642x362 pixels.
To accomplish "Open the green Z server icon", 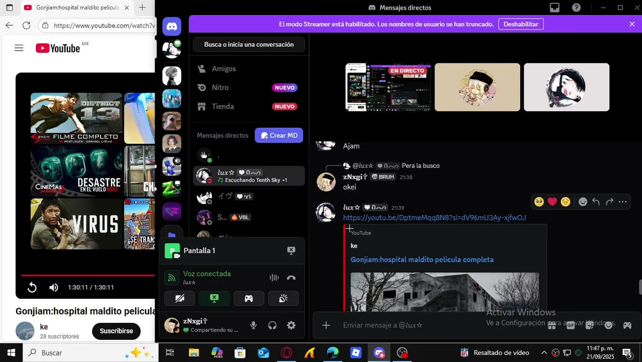I will pyautogui.click(x=172, y=189).
